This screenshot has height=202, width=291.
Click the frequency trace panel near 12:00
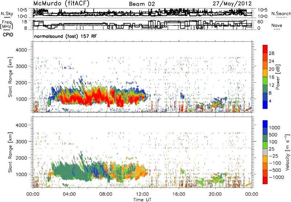click(142, 25)
